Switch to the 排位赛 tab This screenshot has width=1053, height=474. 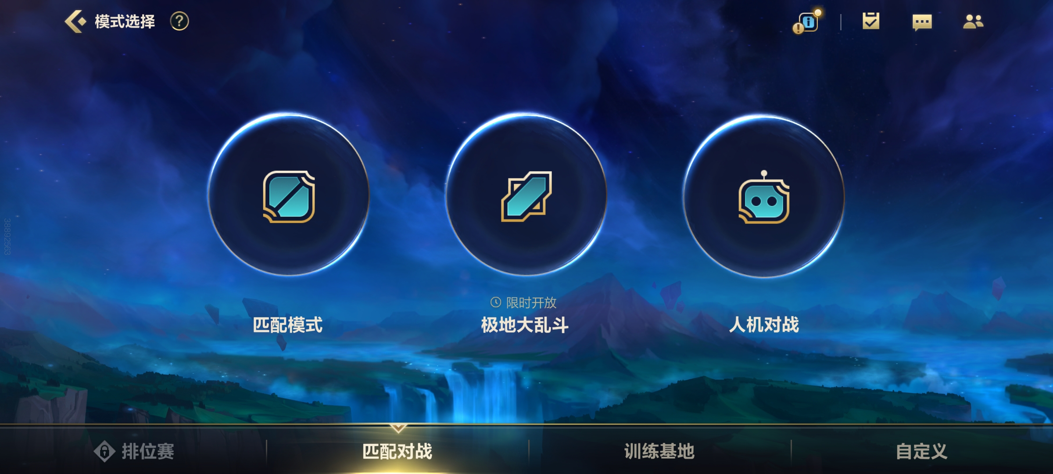pos(134,451)
